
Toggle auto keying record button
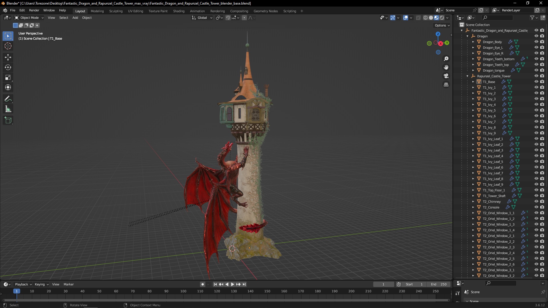[203, 284]
